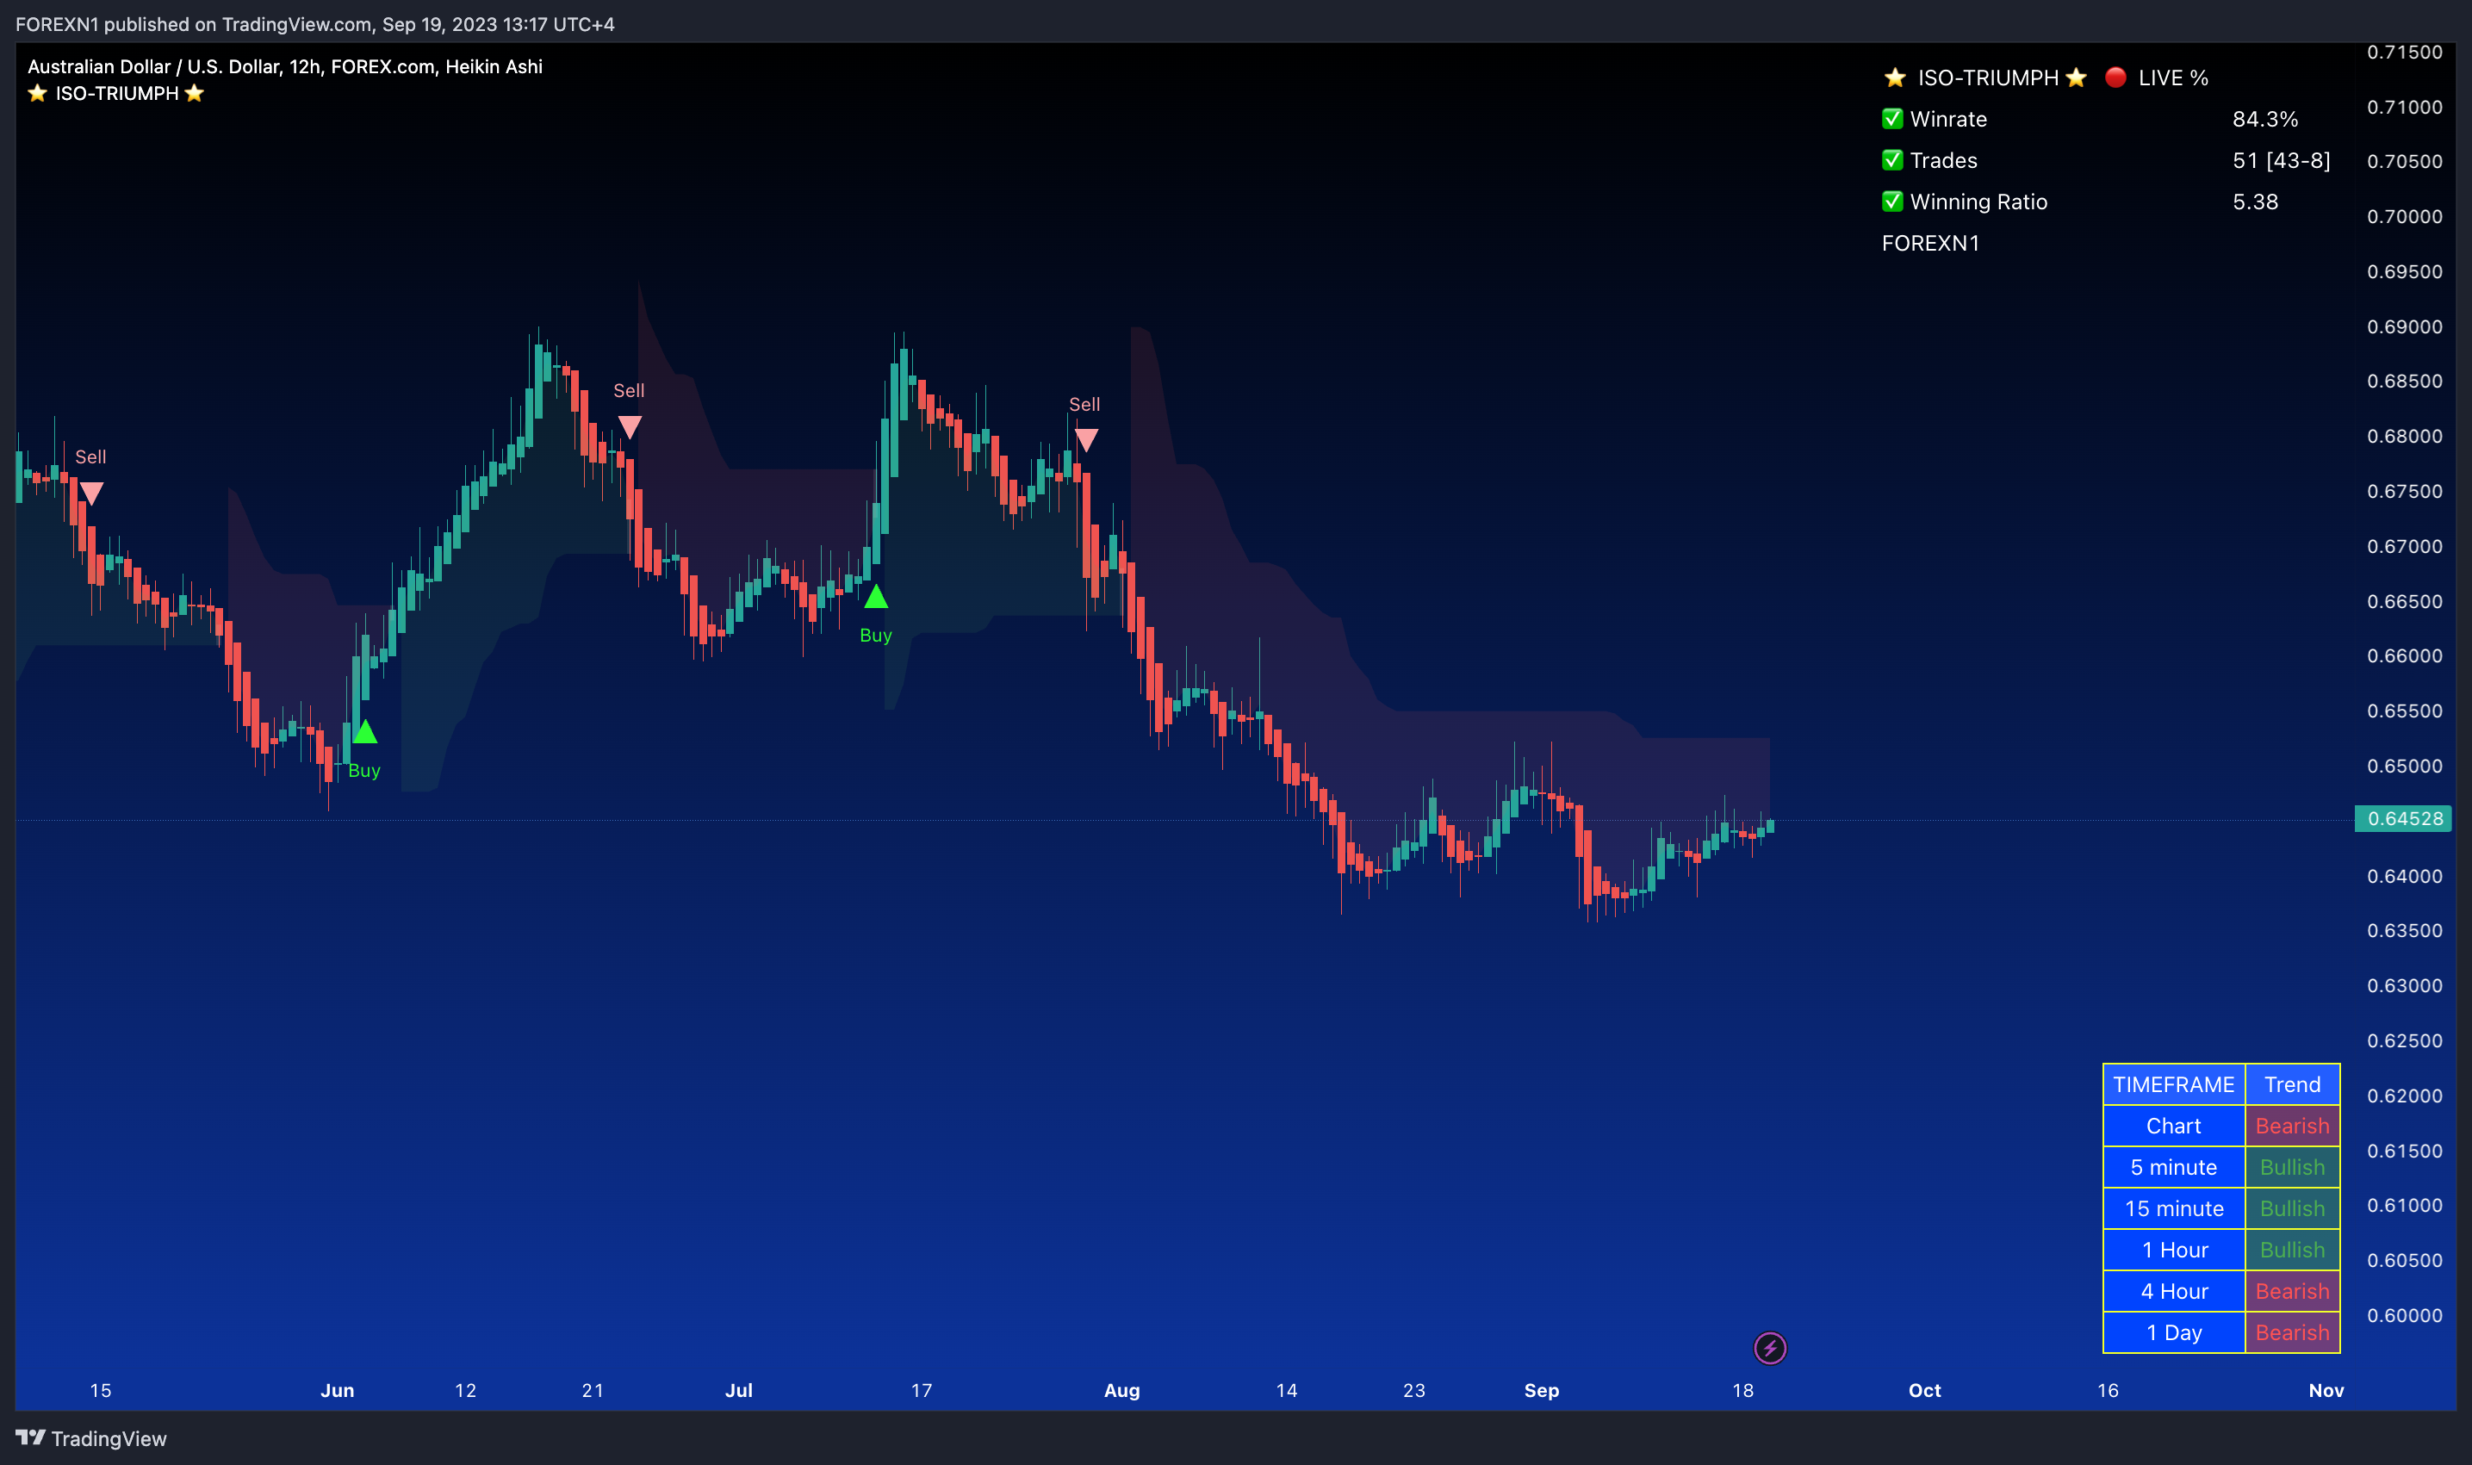Click the 0.70000 price axis label
This screenshot has width=2472, height=1465.
pyautogui.click(x=2404, y=216)
